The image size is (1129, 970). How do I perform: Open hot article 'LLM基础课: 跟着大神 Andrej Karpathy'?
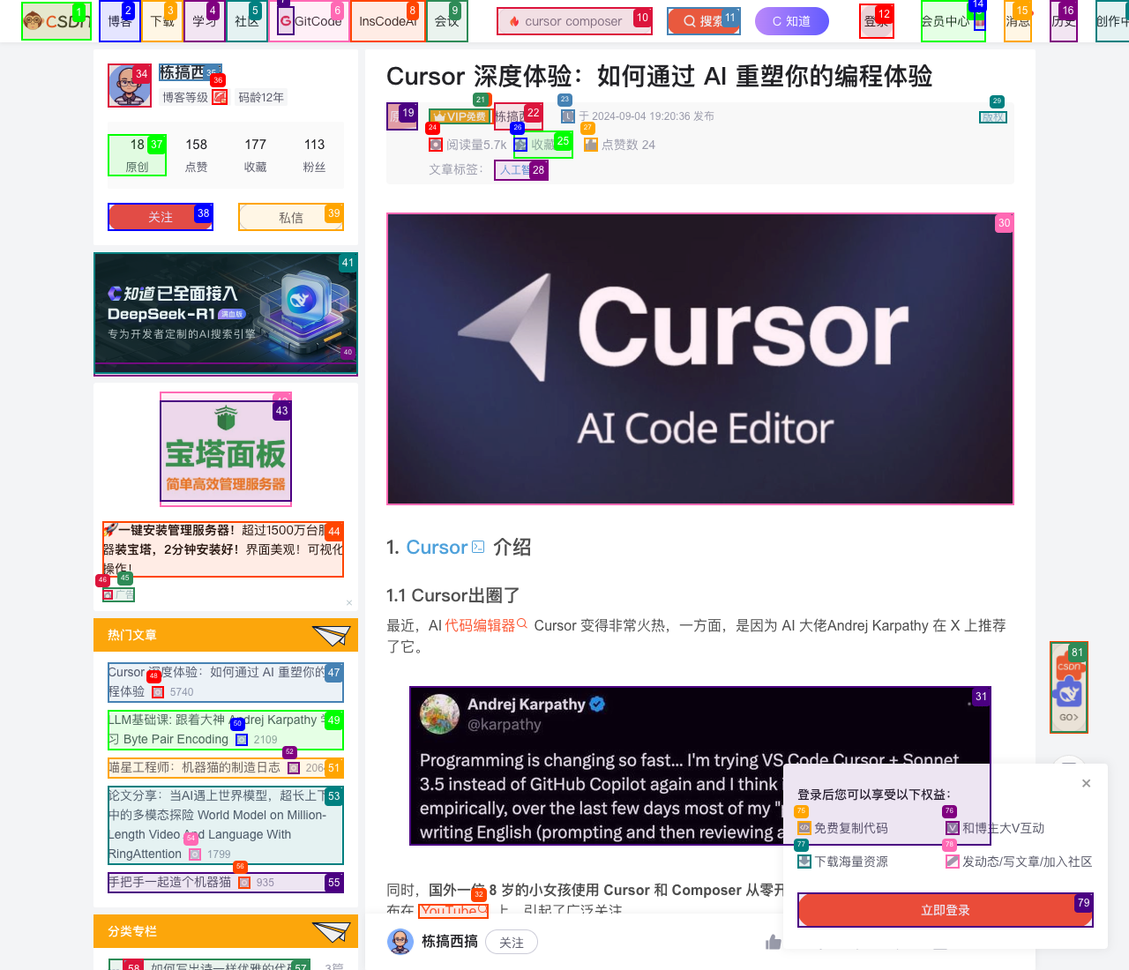coord(226,729)
